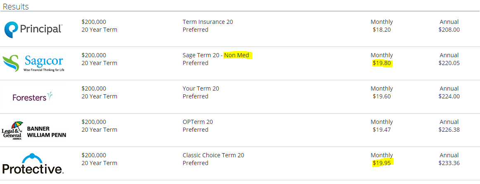Screen dimensions: 480x184
Task: Click the $208.00 annual premium
Action: point(449,30)
